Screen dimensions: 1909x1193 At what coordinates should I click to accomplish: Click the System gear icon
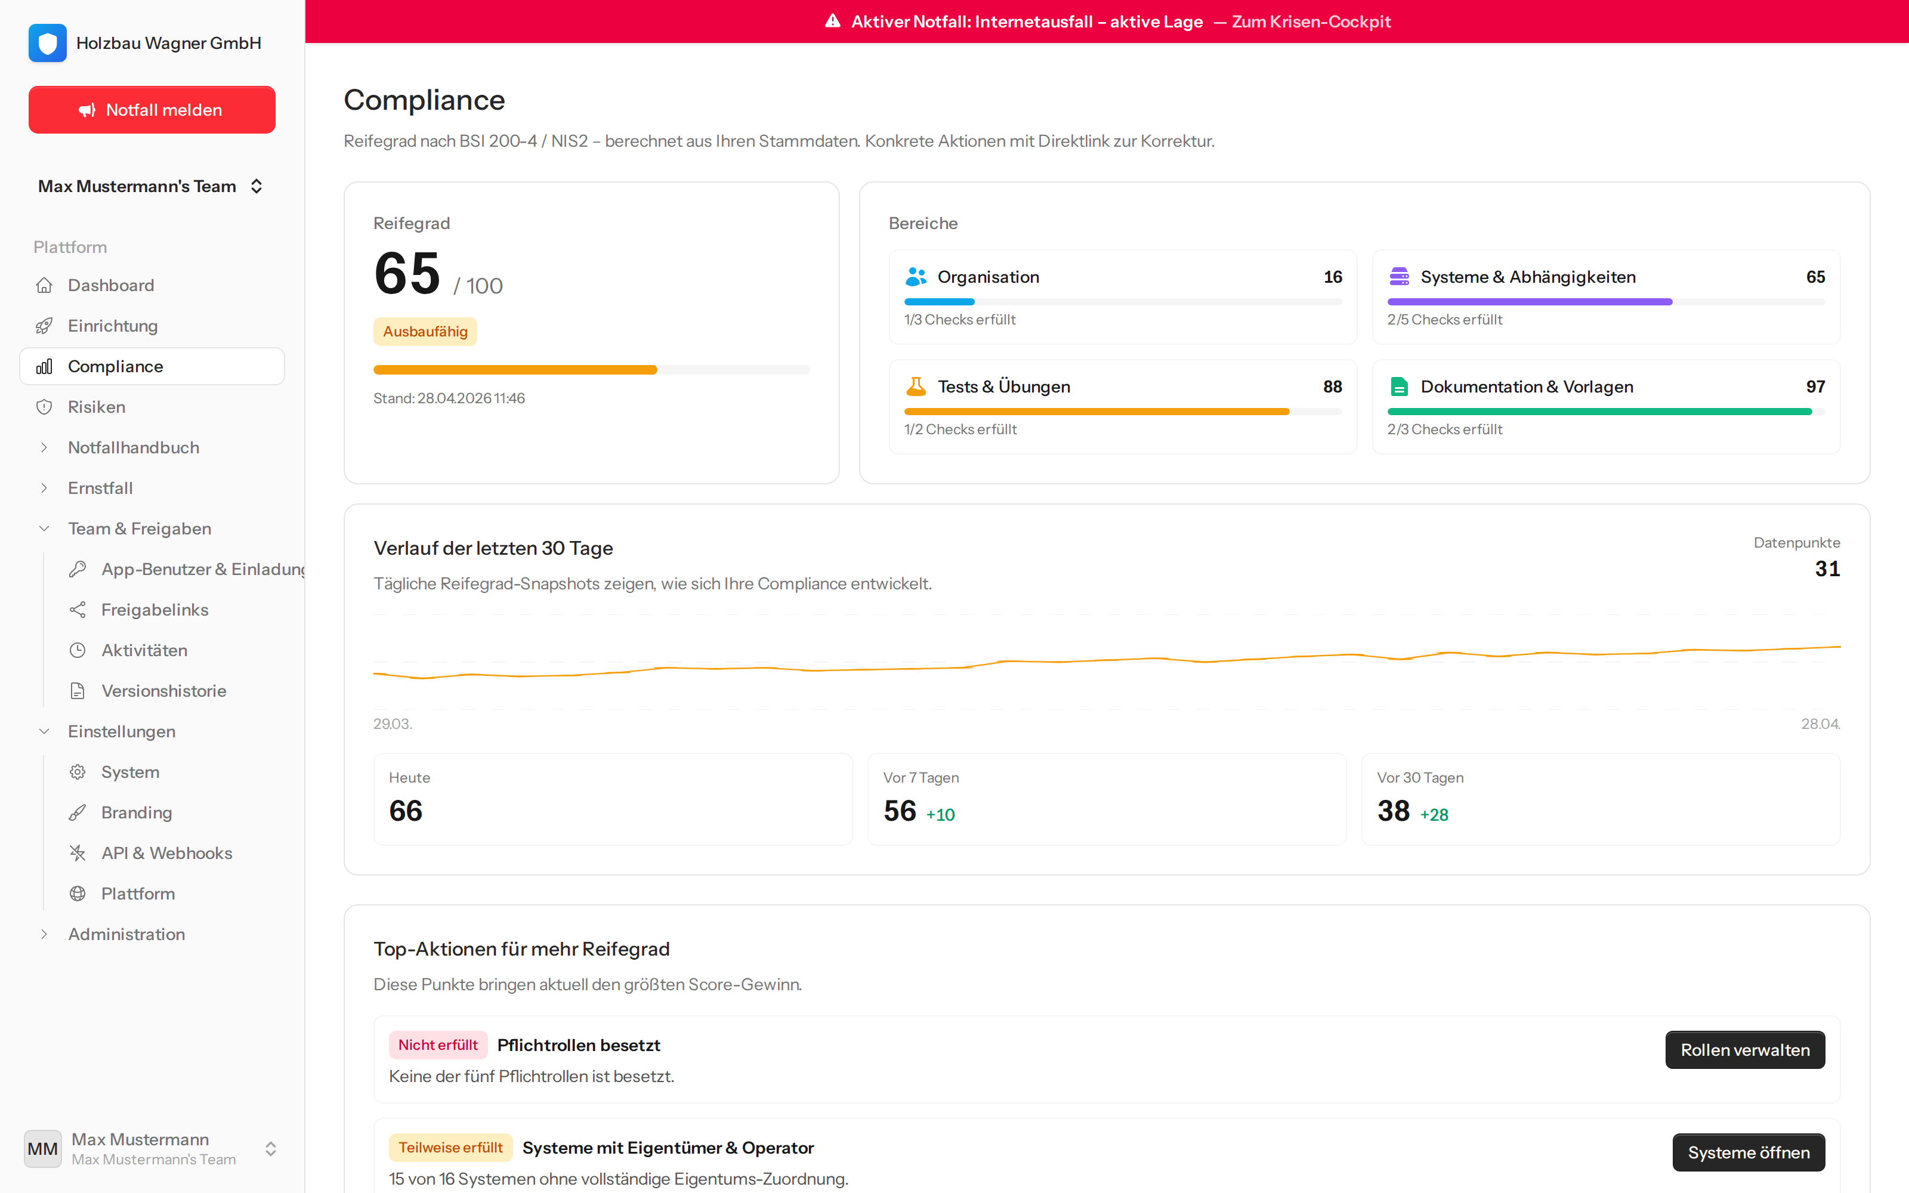click(78, 772)
